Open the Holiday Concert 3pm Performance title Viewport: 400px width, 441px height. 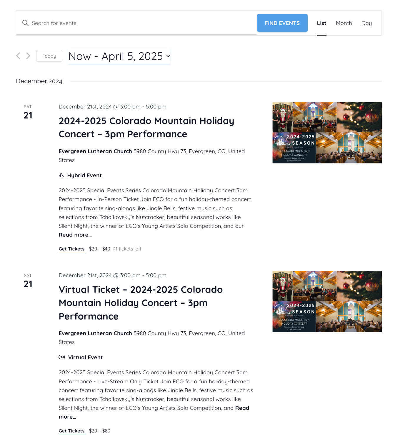(x=146, y=127)
